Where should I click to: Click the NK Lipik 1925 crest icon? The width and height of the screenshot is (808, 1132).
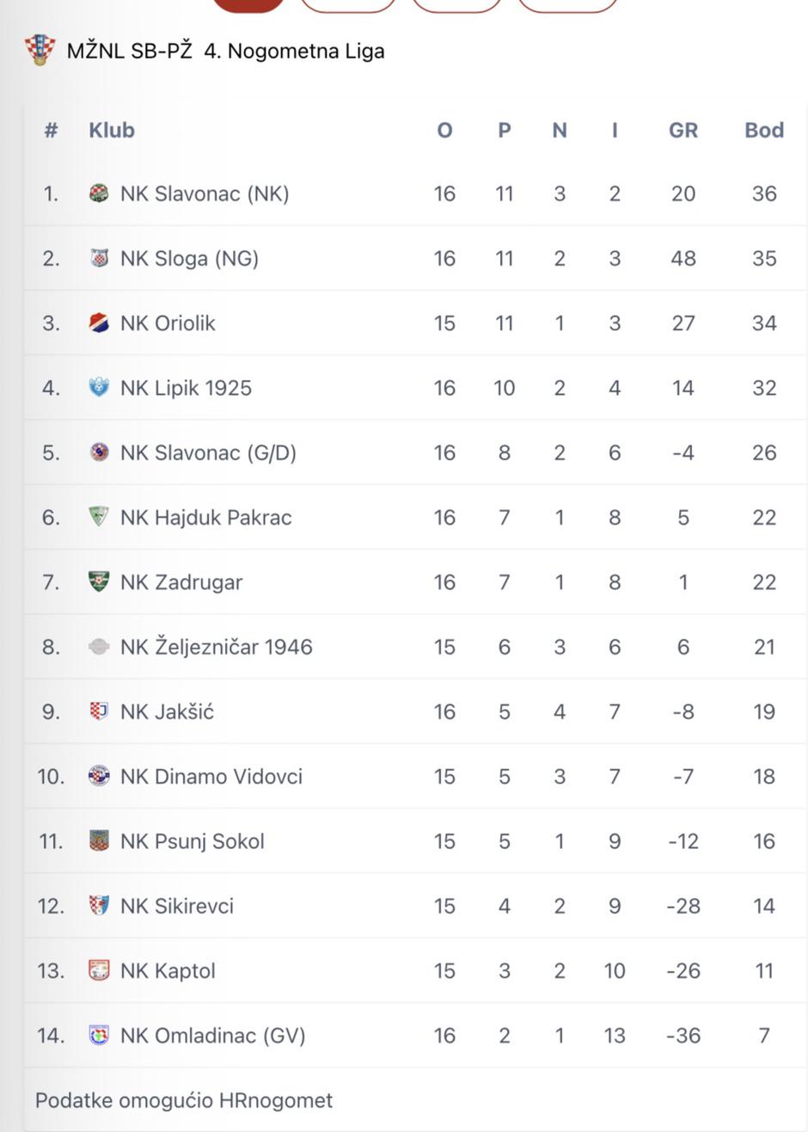pos(99,387)
